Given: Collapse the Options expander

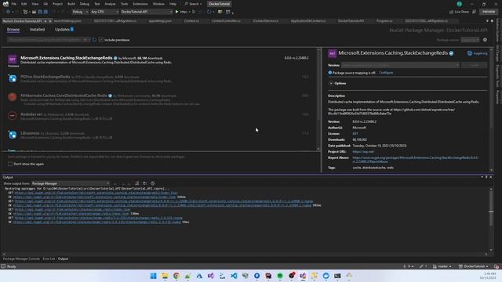Looking at the screenshot, I should (x=331, y=84).
